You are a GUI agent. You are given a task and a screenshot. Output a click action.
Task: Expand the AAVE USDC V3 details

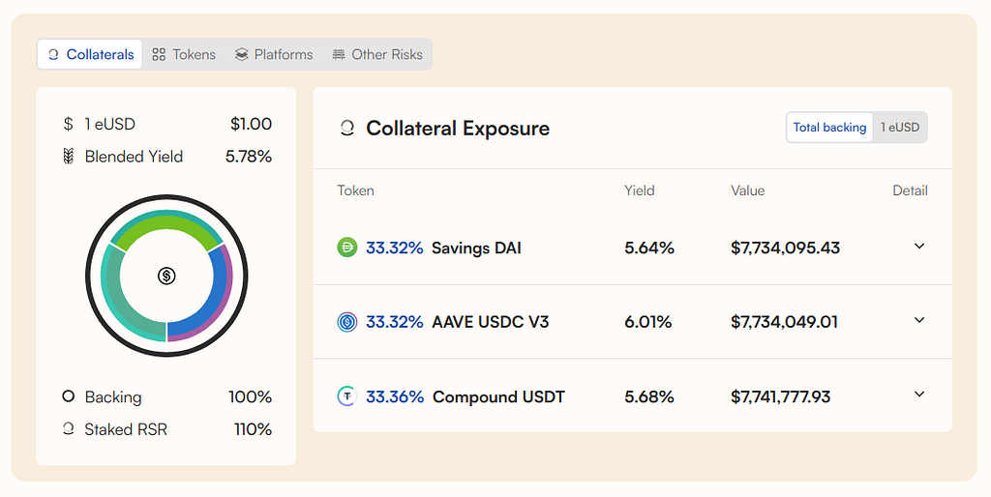coord(919,320)
